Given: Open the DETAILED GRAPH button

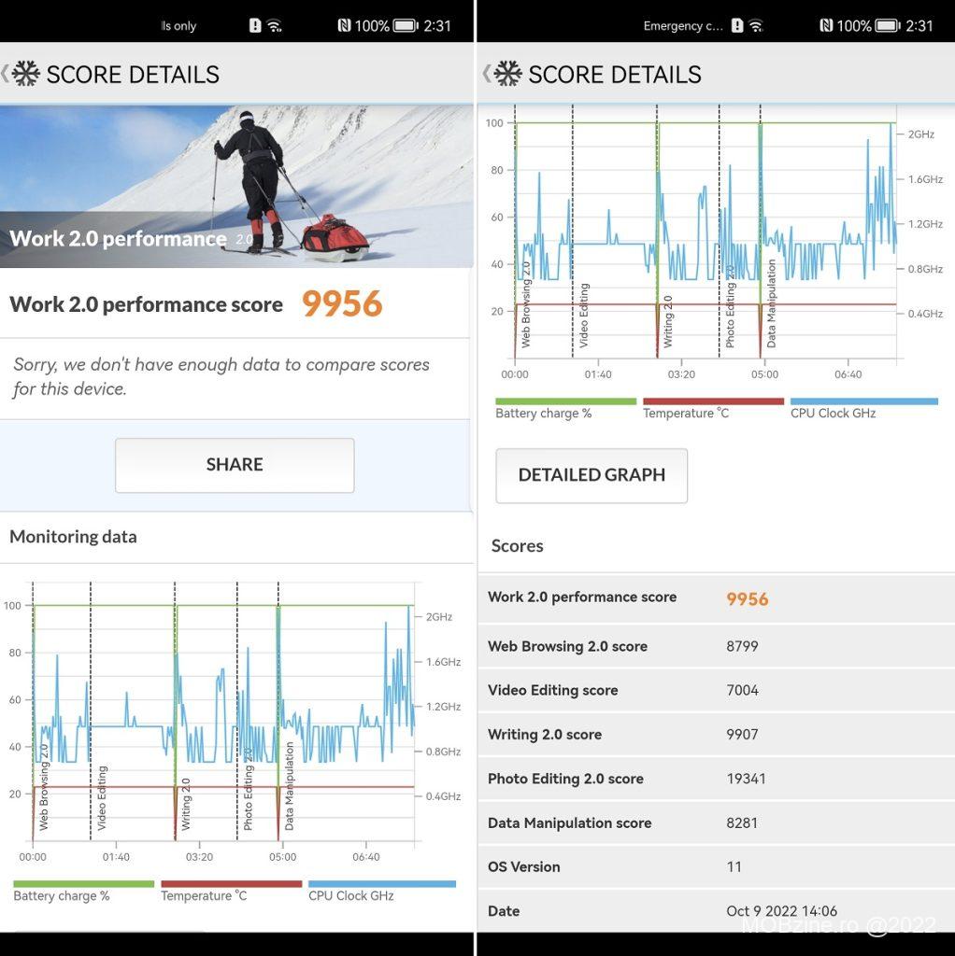Looking at the screenshot, I should click(592, 475).
